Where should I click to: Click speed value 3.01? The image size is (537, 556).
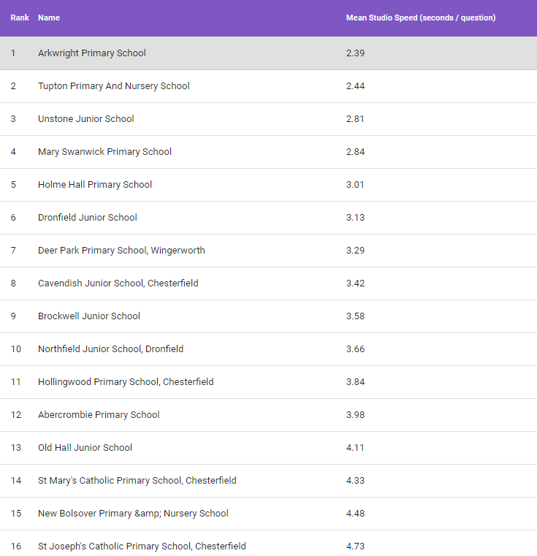click(x=355, y=185)
